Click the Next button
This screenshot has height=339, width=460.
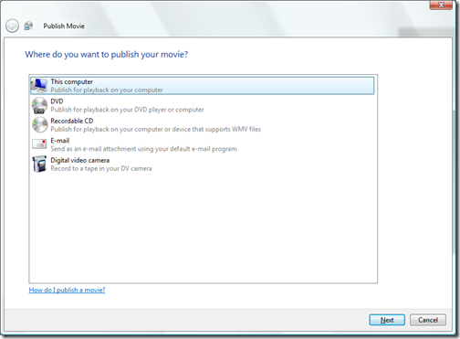(x=387, y=320)
